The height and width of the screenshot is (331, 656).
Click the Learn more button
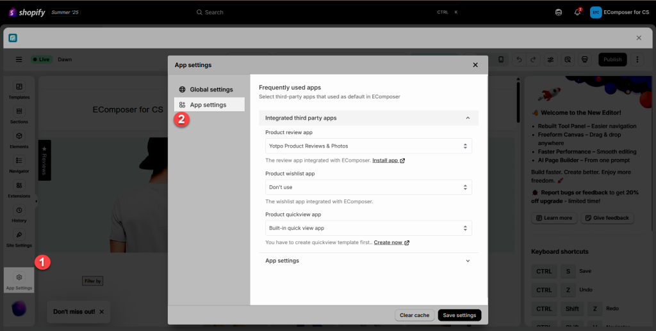click(x=554, y=218)
